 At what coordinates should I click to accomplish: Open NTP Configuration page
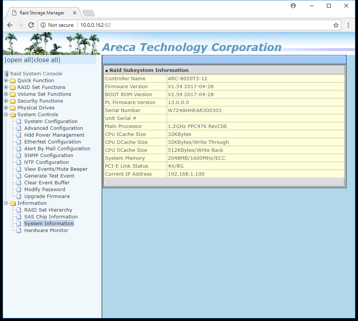(46, 162)
